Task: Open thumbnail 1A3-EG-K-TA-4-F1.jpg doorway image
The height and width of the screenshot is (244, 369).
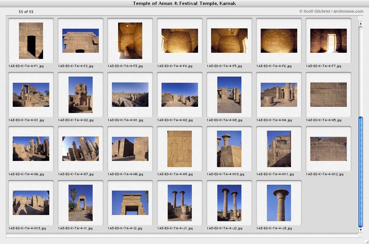Action: (x=31, y=41)
